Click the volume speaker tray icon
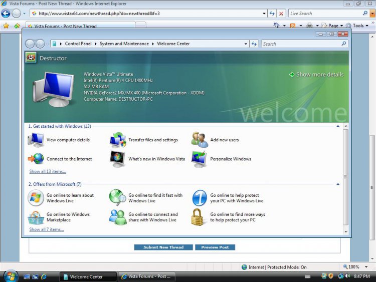This screenshot has height=282, width=376. (348, 276)
